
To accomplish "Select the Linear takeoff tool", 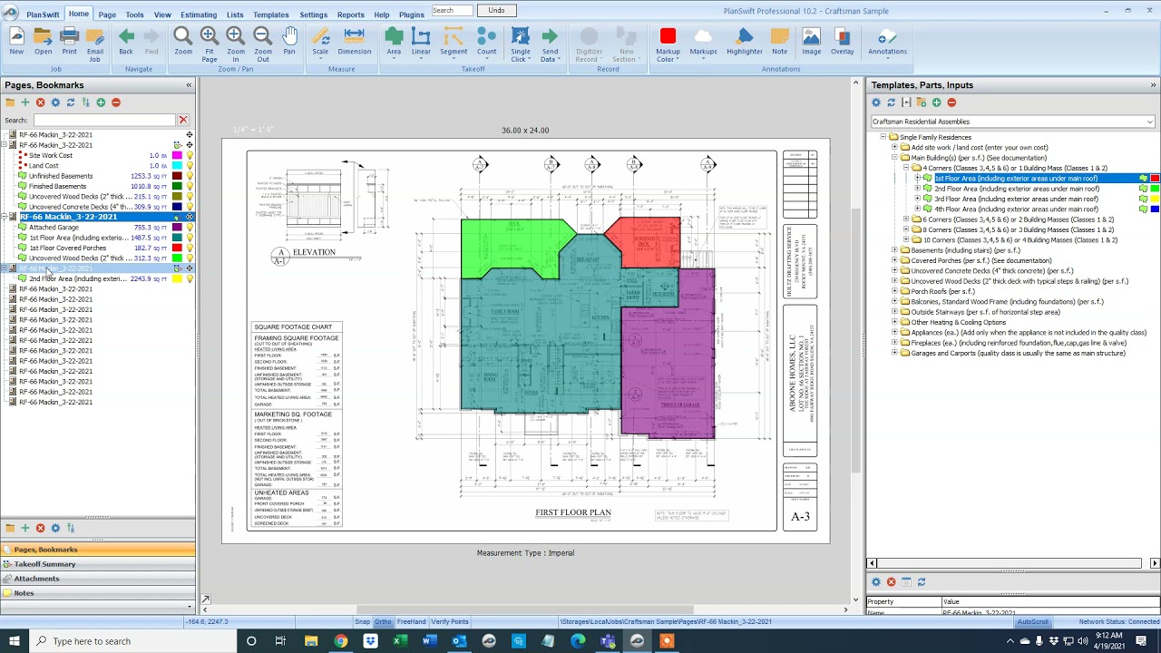I will [x=421, y=42].
